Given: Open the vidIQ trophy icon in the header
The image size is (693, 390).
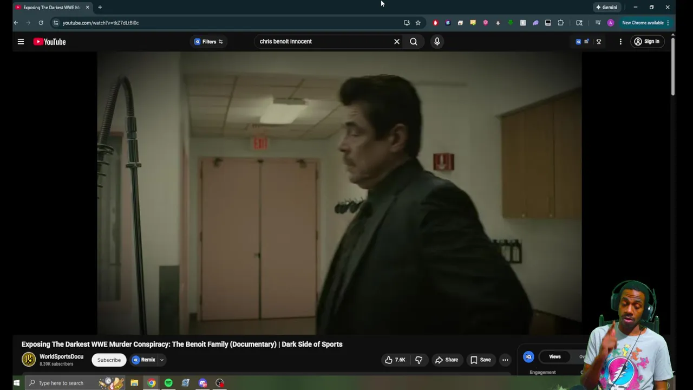Looking at the screenshot, I should pos(599,42).
